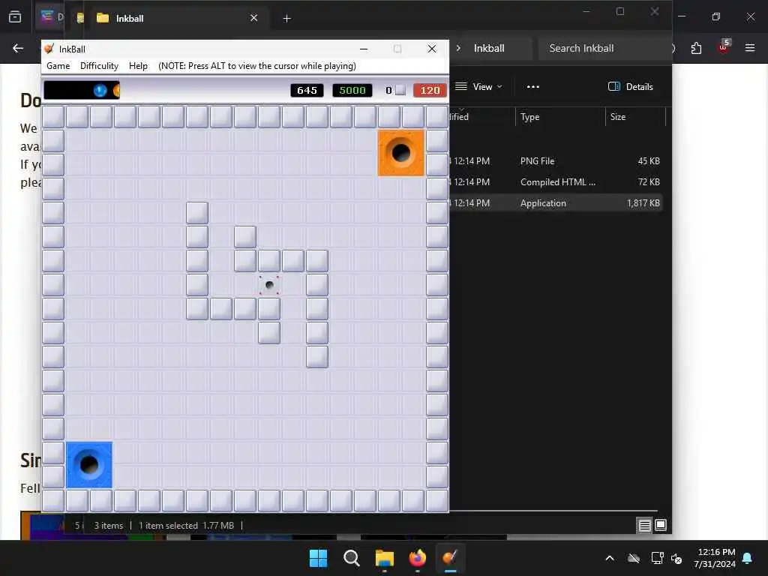The height and width of the screenshot is (576, 768).
Task: Show hidden system tray icons
Action: pos(610,558)
